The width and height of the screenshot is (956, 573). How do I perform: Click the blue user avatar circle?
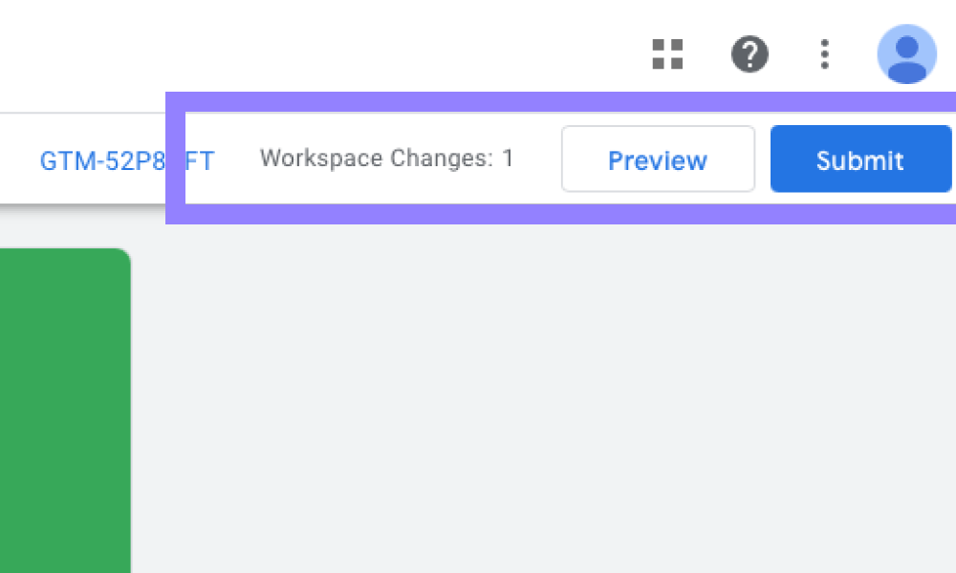point(906,54)
